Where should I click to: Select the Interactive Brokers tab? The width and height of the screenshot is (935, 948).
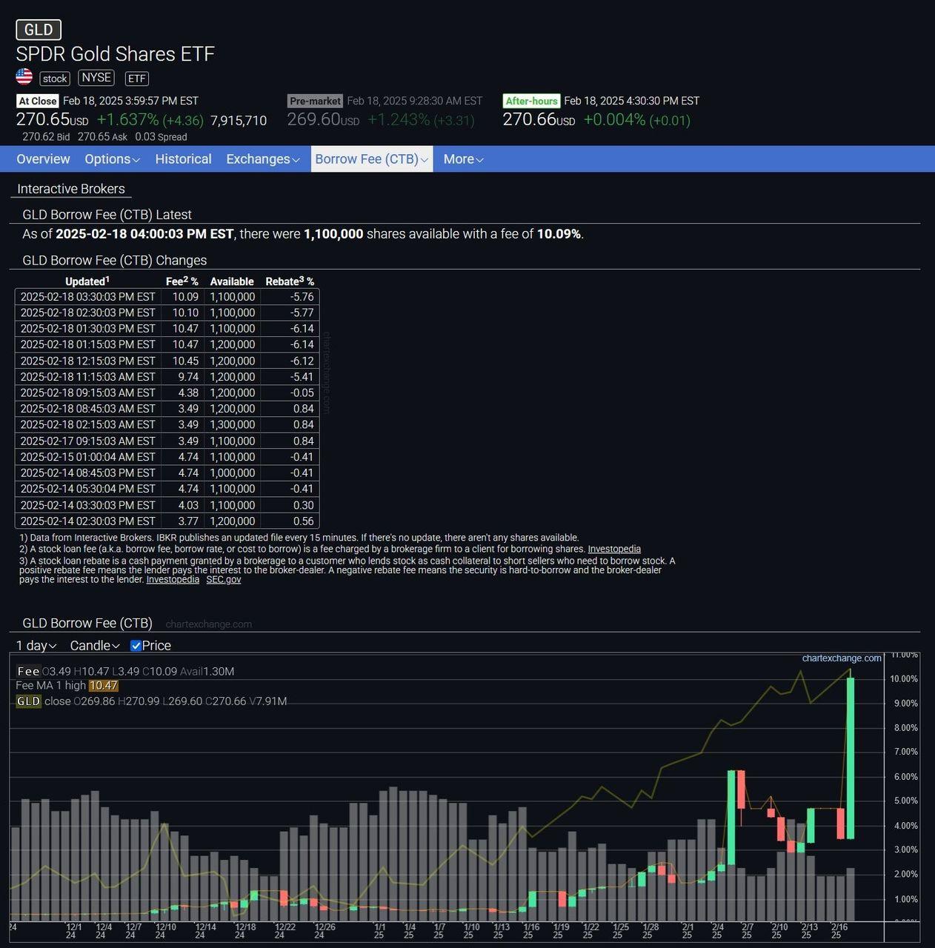(71, 189)
